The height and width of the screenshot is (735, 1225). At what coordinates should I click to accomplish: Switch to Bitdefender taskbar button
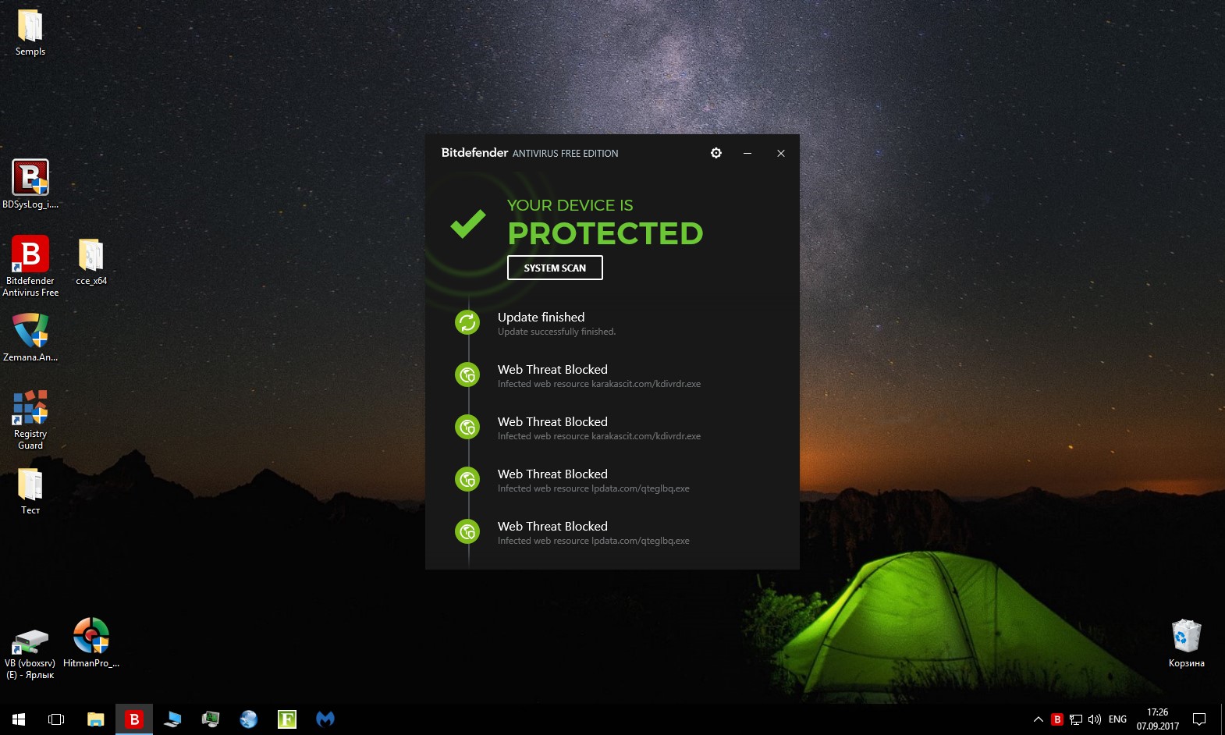pyautogui.click(x=134, y=719)
